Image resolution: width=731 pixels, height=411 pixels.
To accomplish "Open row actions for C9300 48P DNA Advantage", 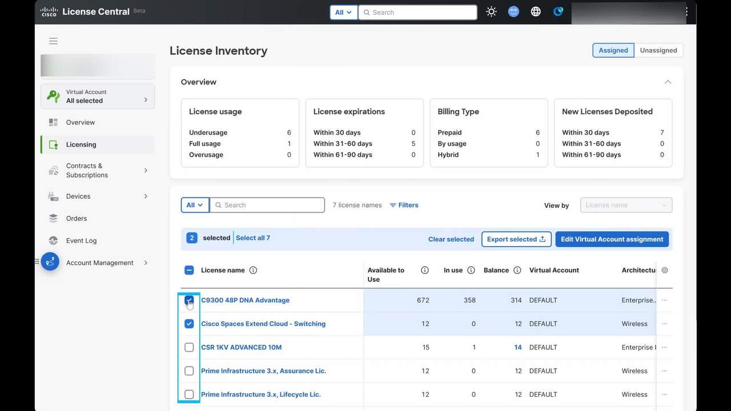I will coord(664,300).
